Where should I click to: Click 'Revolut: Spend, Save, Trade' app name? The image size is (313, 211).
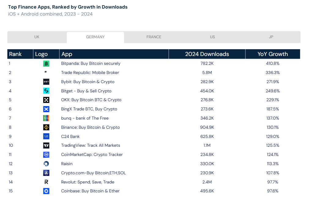[x=88, y=182]
